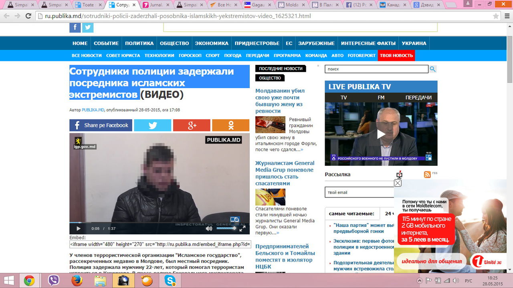513x288 pixels.
Task: Seek on the video progress bar
Action: pos(160,223)
